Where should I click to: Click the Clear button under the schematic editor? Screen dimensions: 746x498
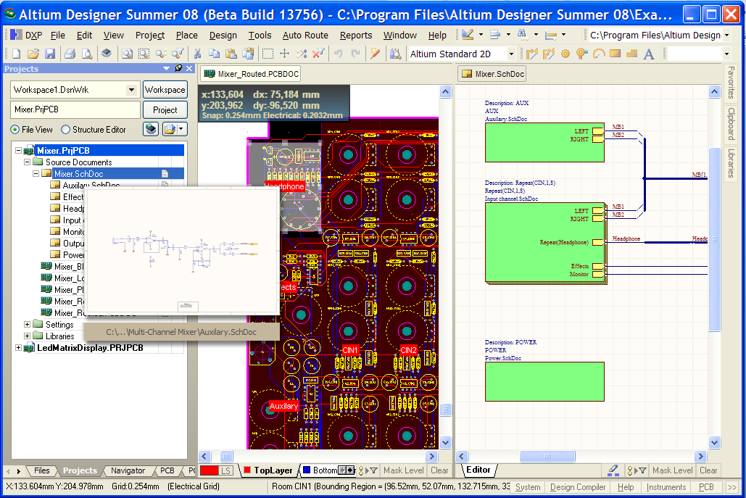[x=708, y=470]
